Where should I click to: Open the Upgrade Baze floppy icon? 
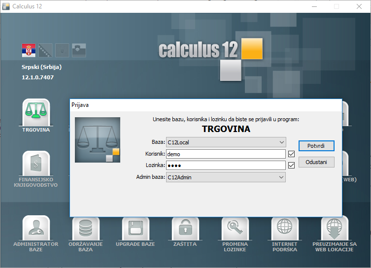click(135, 228)
